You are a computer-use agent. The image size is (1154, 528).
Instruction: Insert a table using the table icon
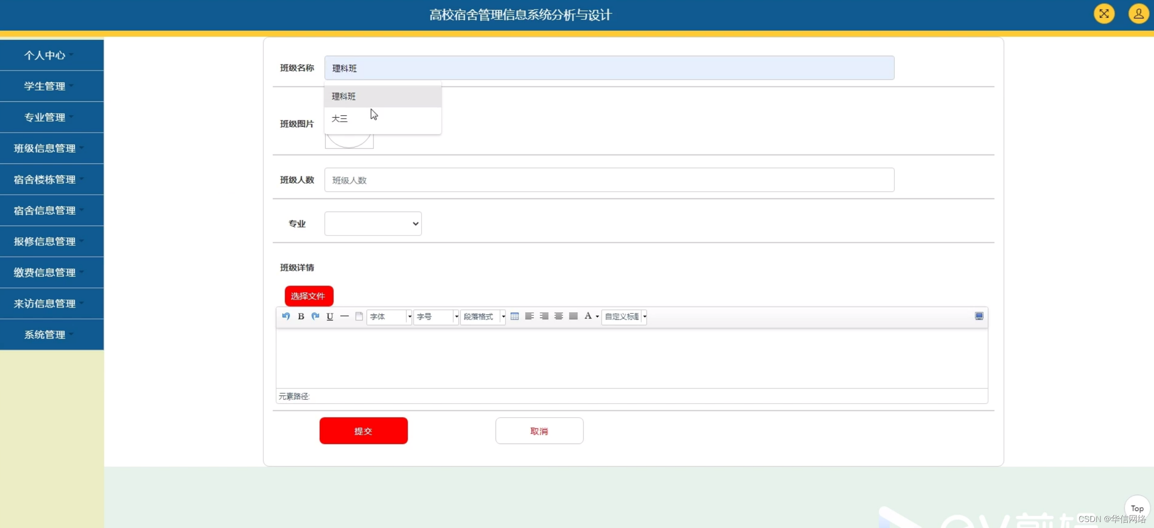click(515, 316)
